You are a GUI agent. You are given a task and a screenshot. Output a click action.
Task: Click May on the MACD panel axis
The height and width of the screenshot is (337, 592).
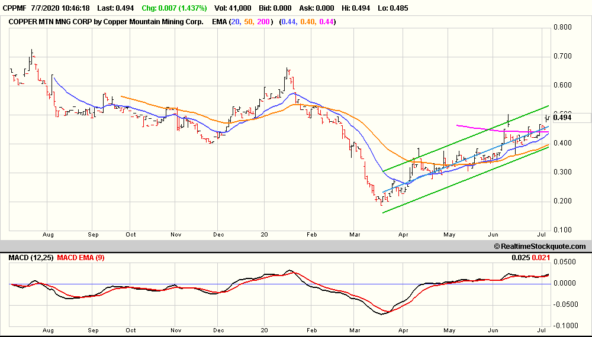[449, 330]
